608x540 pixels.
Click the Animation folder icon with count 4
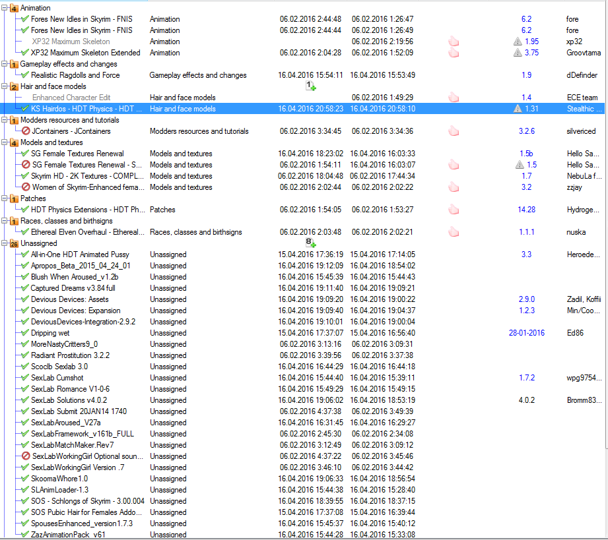pyautogui.click(x=14, y=8)
